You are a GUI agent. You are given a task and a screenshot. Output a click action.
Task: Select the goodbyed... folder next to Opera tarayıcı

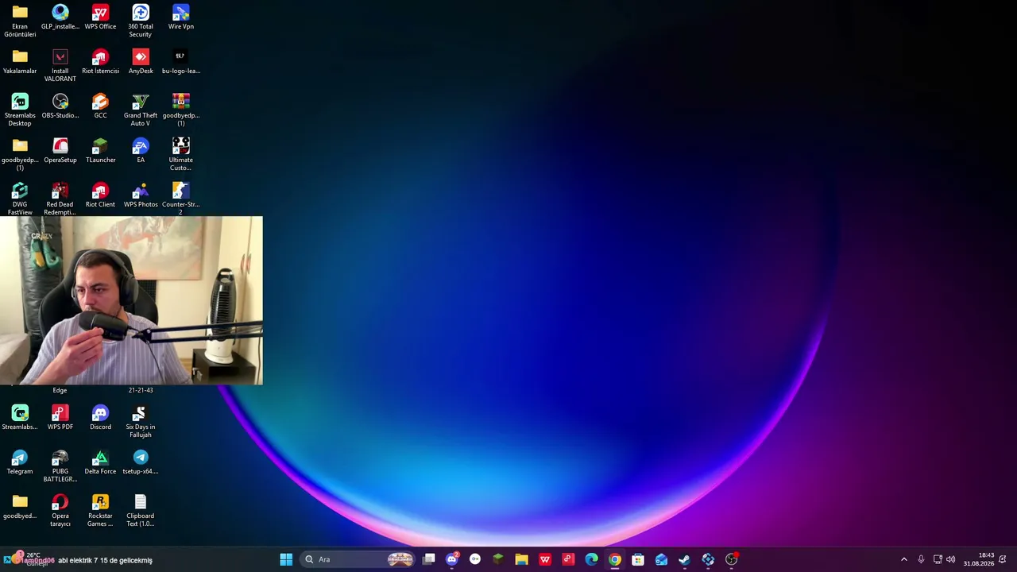coord(20,507)
